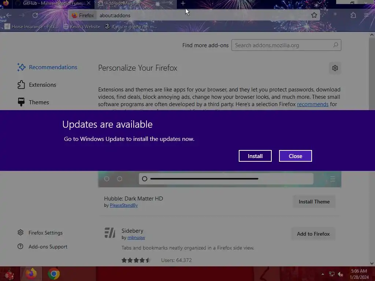Close the Add-ons Manager tab

point(171,3)
